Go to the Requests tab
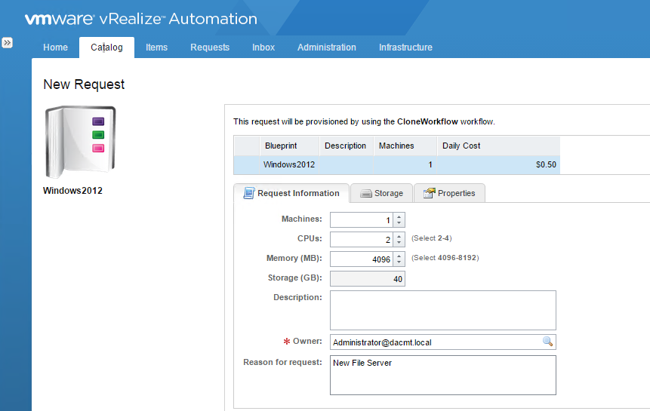650x411 pixels. coord(210,48)
